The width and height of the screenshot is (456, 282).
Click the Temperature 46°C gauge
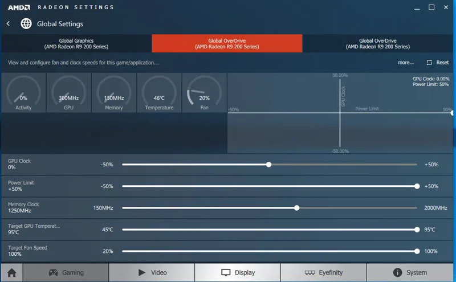click(159, 93)
